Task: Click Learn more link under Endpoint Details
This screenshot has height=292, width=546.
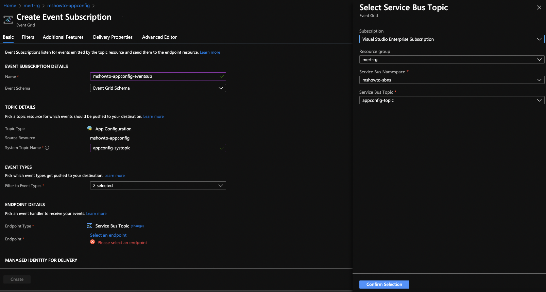Action: 97,214
